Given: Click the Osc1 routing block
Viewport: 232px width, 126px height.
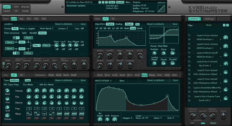Looking at the screenshot, I should 22,42.
